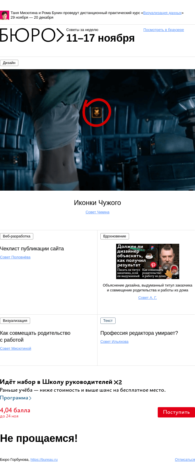Viewport: 195px width, 468px height.
Task: Click the 'Отписаться' unsubscribe link
Action: [x=185, y=460]
